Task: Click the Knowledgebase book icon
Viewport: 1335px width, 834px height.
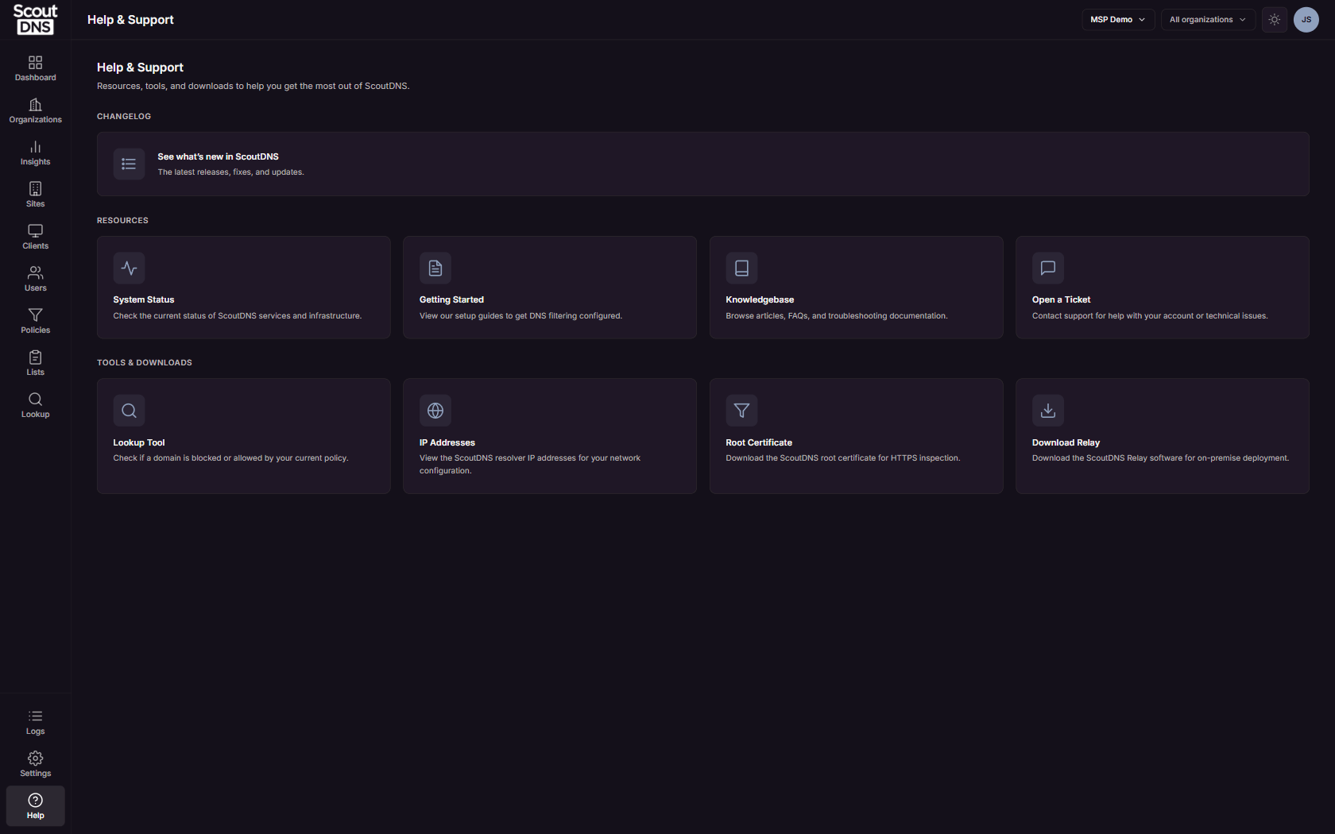Action: pos(741,268)
